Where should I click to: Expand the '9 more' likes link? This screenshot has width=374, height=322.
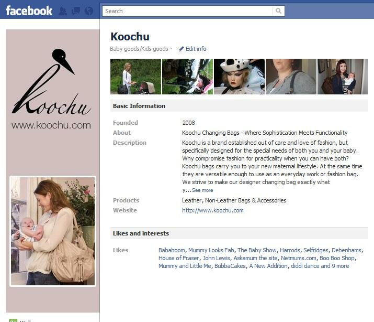coord(340,266)
